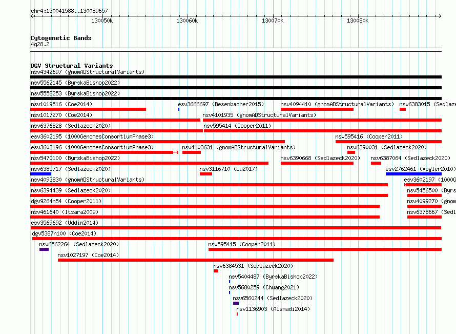Open nsv5404487 ByrskaBishop2022 label
Image resolution: width=456 pixels, height=334 pixels.
[273, 277]
